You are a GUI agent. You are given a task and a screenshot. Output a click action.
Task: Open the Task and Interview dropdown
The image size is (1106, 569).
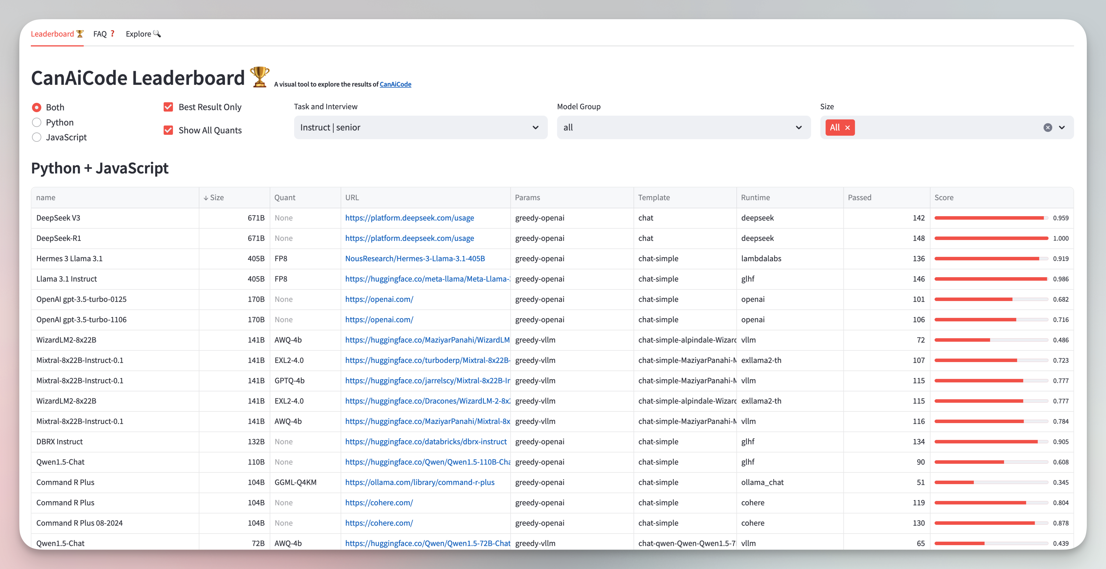click(x=420, y=128)
